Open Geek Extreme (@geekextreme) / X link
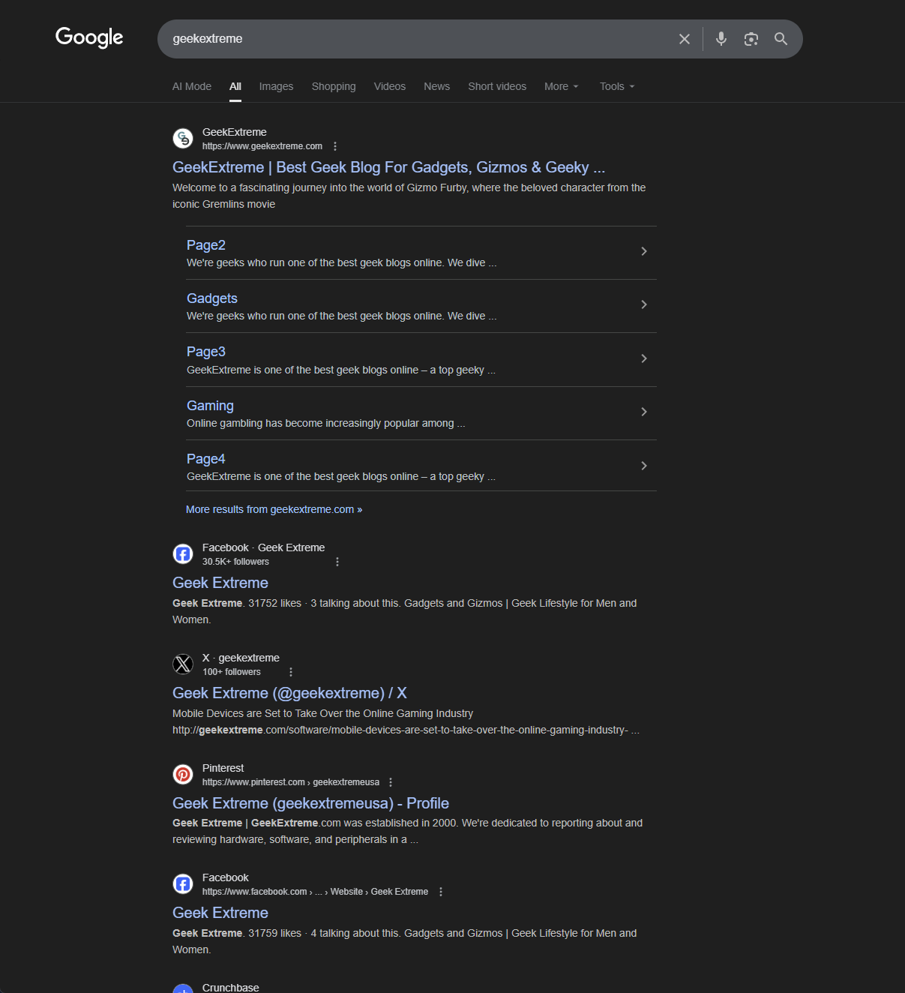Image resolution: width=905 pixels, height=993 pixels. (x=289, y=693)
